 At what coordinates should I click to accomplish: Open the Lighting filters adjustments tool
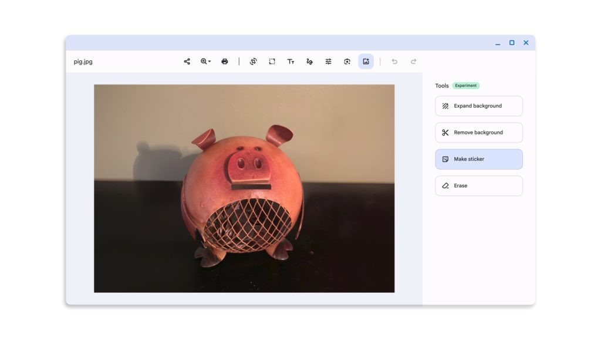click(x=329, y=62)
